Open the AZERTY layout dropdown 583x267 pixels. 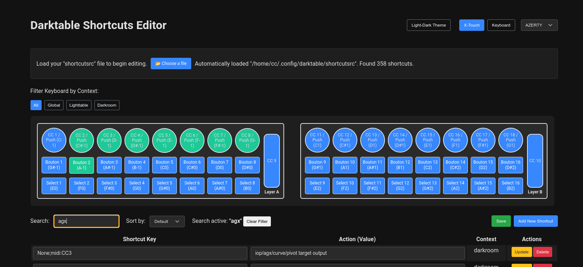(x=539, y=25)
